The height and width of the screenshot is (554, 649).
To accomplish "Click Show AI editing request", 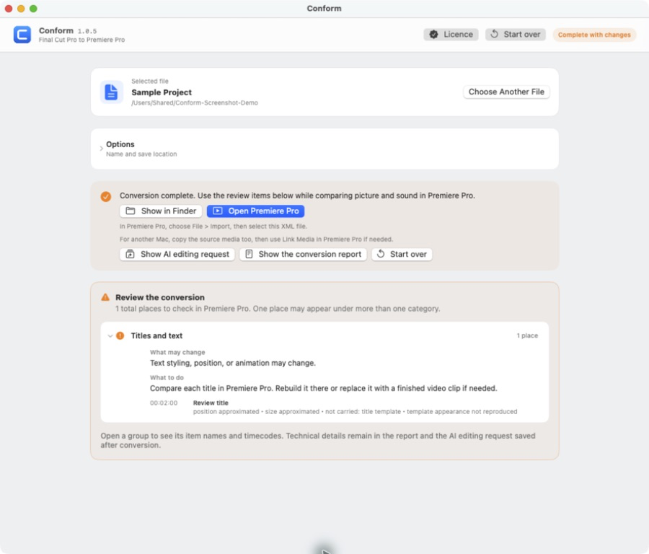I will click(x=177, y=254).
